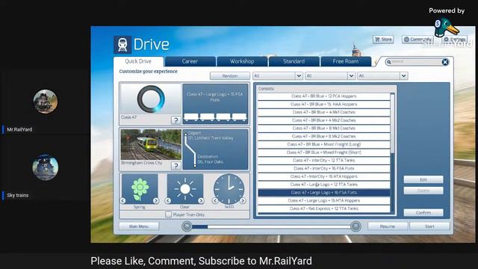478x269 pixels.
Task: Toggle Player Train Only checkbox
Action: coord(168,214)
